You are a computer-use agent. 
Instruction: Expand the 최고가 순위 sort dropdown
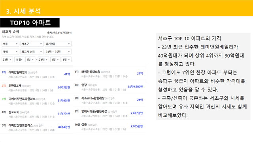[32, 52]
